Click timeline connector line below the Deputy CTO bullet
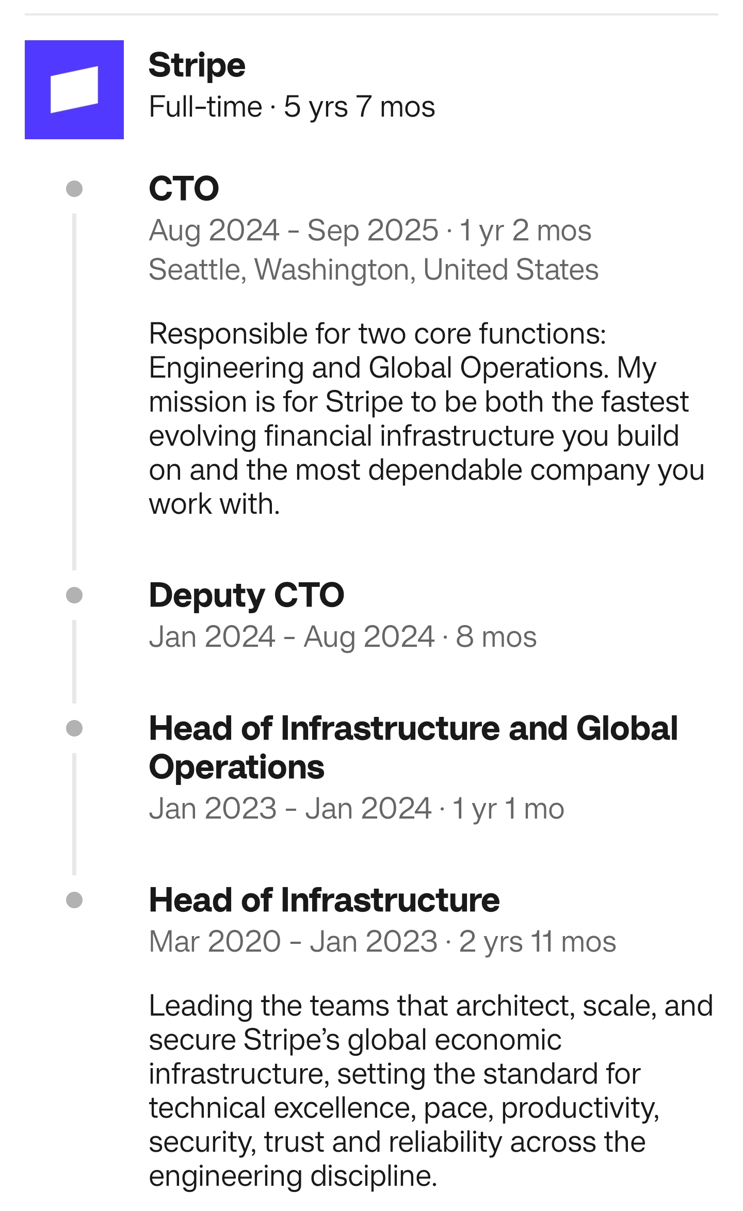The image size is (743, 1211). pos(74,661)
